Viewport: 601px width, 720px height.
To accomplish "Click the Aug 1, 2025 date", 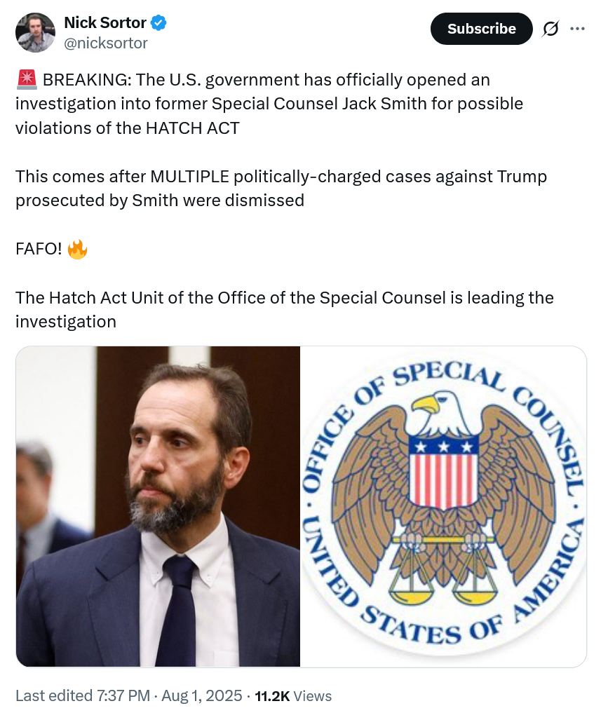I will coord(202,695).
